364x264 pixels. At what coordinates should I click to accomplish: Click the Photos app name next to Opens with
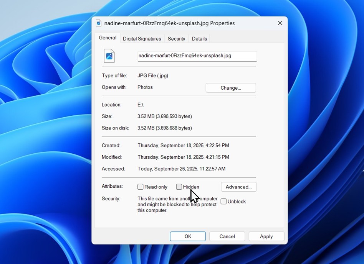(x=145, y=87)
